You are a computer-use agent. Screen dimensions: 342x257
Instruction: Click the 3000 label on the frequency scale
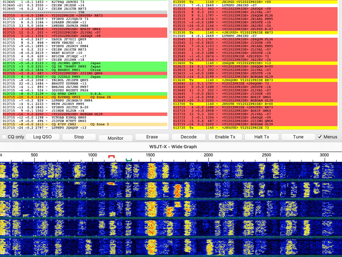pos(324,155)
